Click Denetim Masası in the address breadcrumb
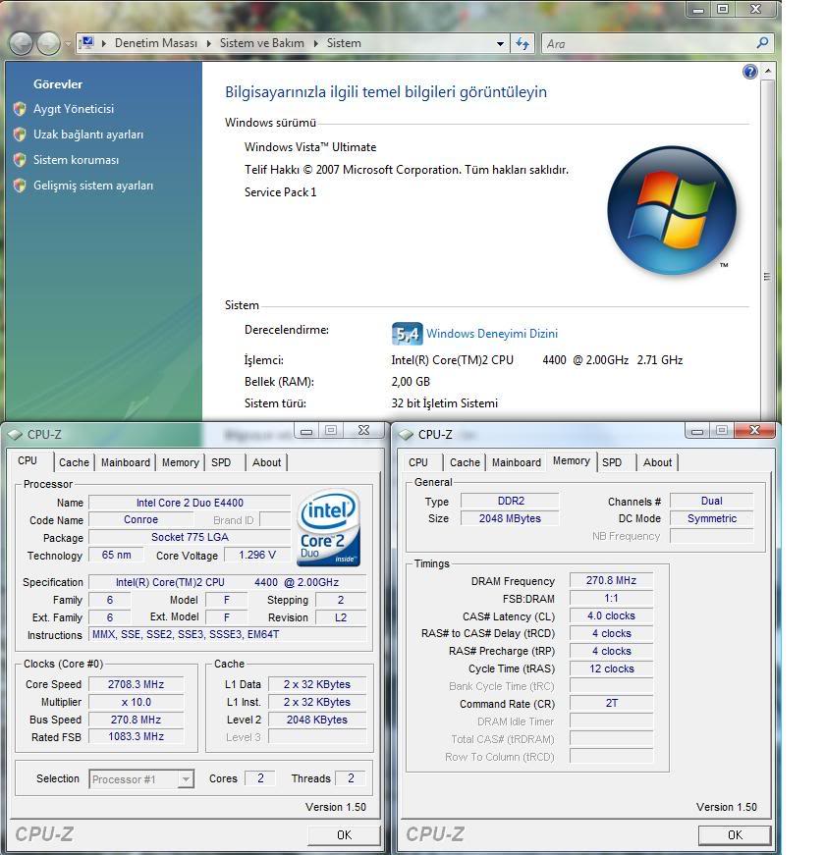This screenshot has height=855, width=825. (x=156, y=43)
